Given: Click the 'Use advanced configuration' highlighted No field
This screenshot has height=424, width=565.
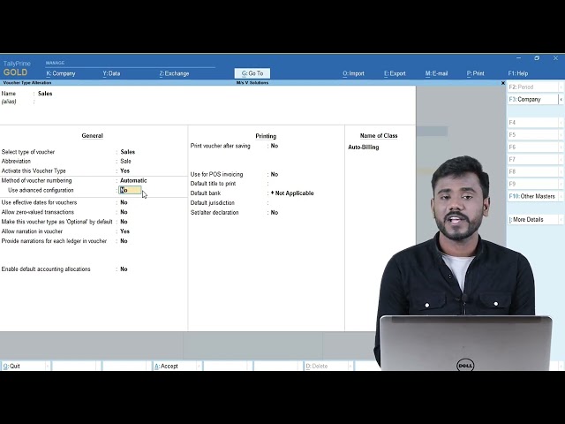Looking at the screenshot, I should [x=130, y=191].
